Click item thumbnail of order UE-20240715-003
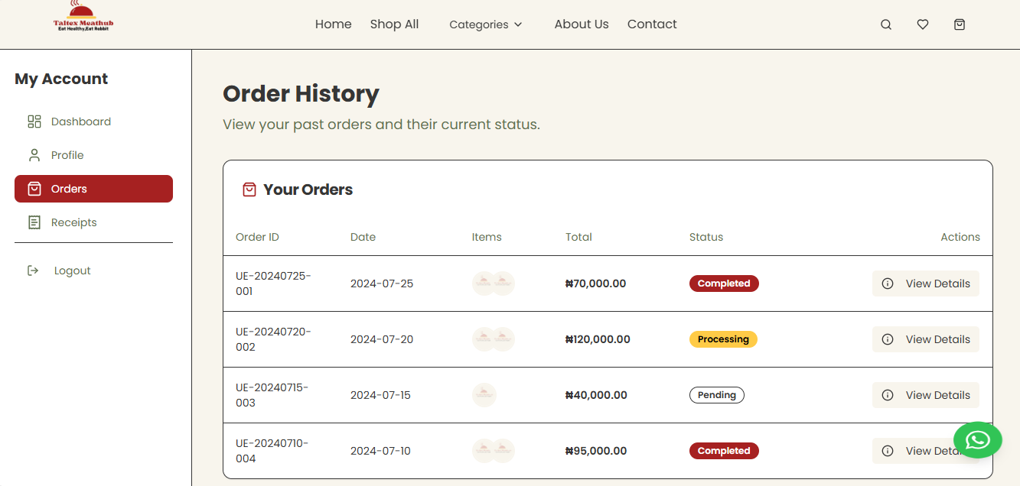The width and height of the screenshot is (1020, 486). click(484, 395)
